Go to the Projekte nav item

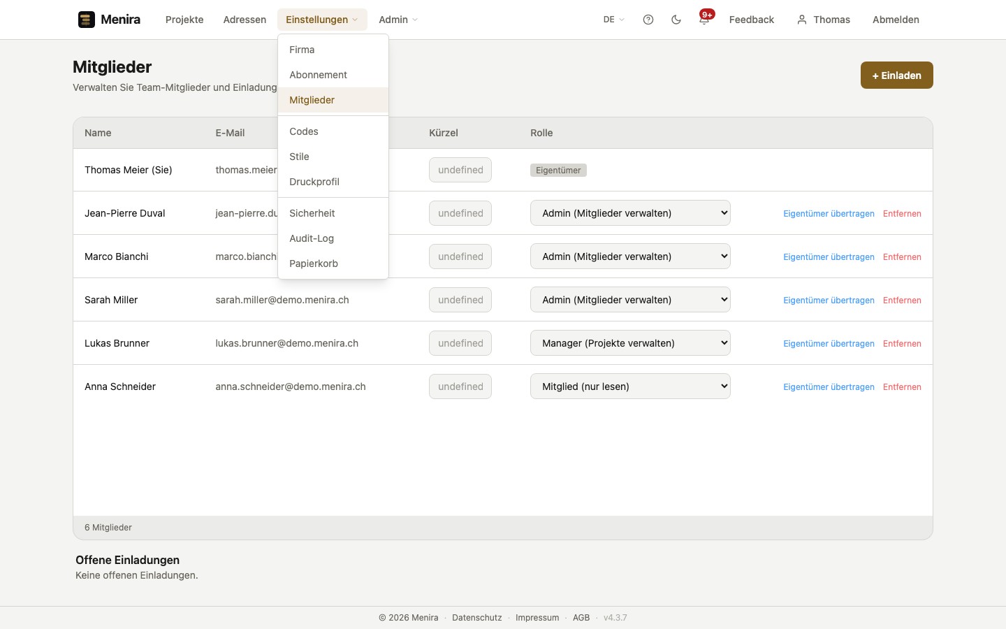point(184,20)
